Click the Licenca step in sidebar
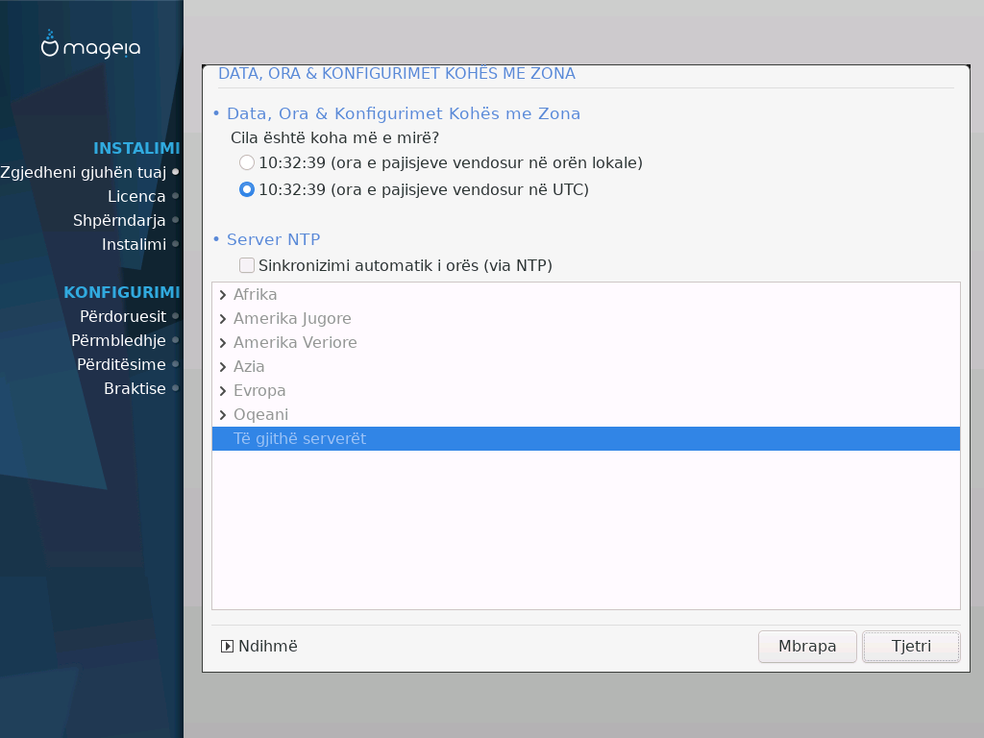Viewport: 984px width, 738px height. coord(136,196)
